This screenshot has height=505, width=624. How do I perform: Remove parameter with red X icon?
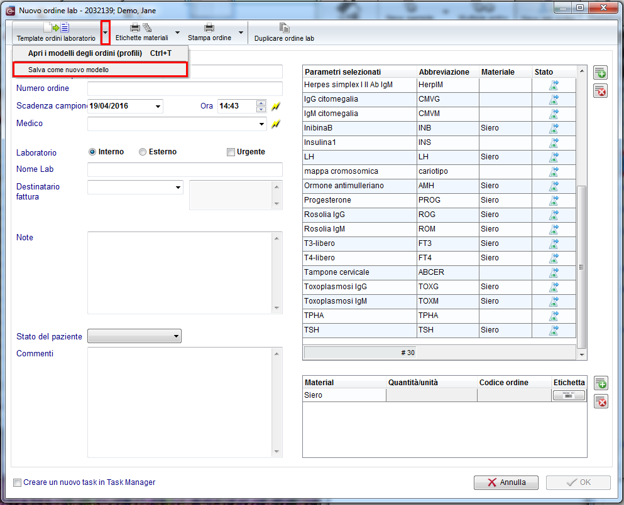[x=600, y=91]
